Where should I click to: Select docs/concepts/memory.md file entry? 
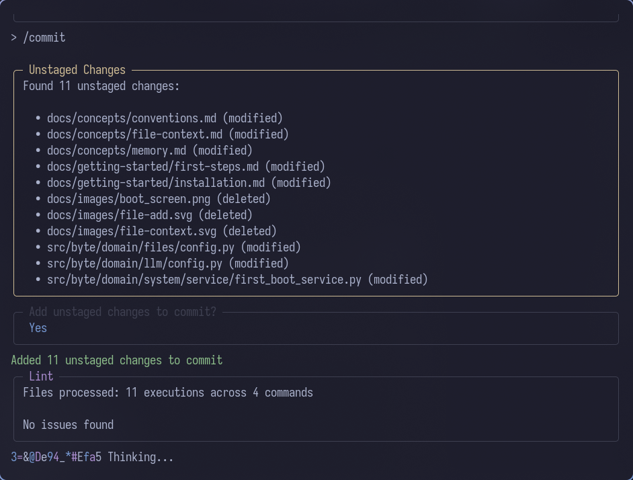tap(149, 151)
